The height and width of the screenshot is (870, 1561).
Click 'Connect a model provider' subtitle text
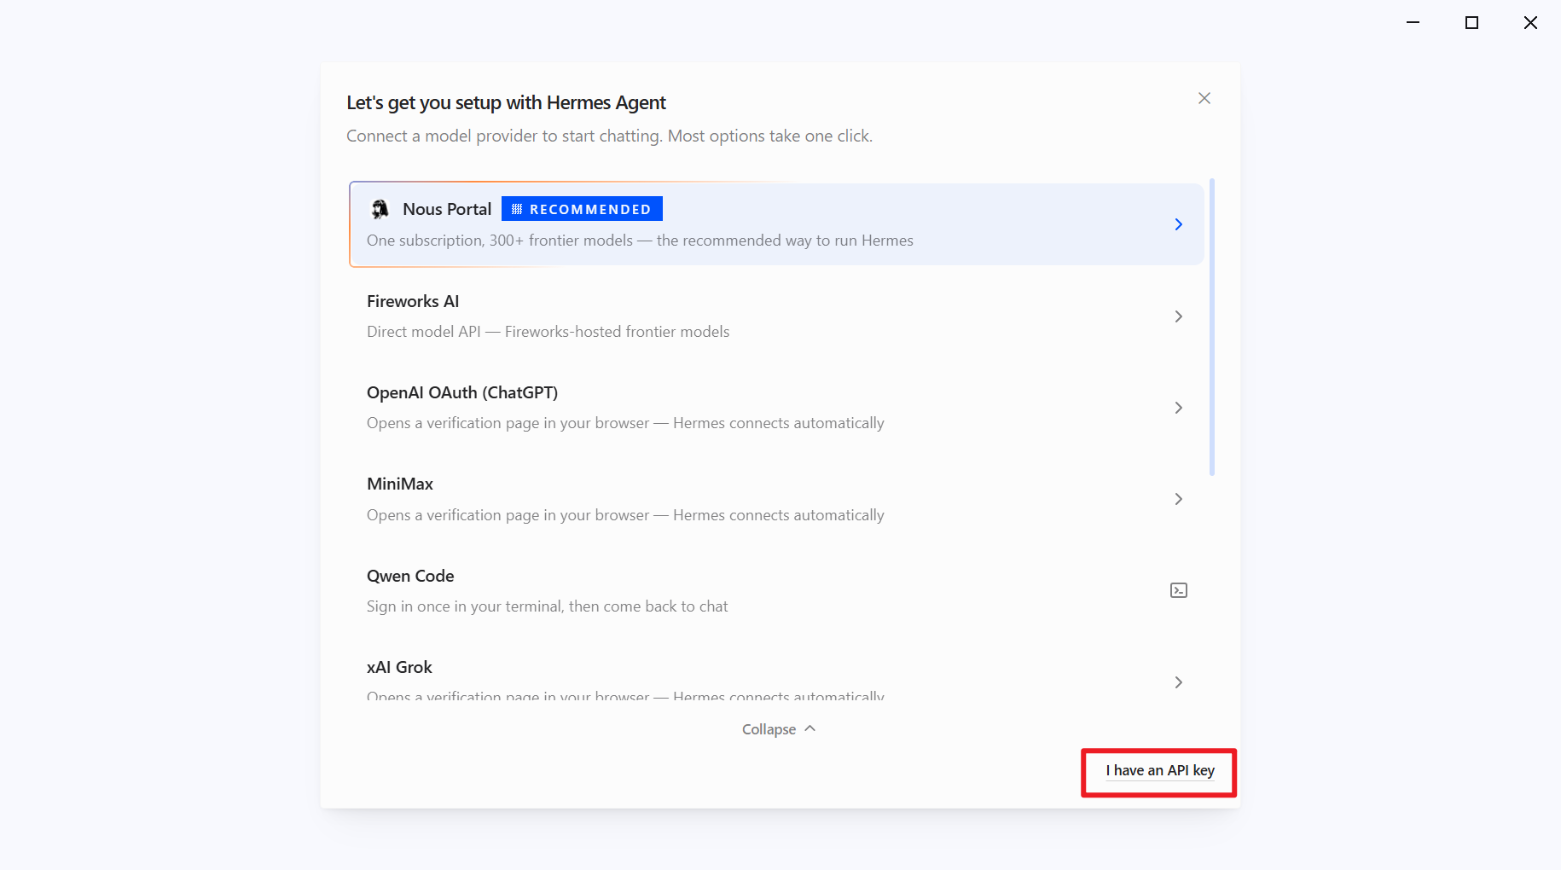(x=610, y=136)
